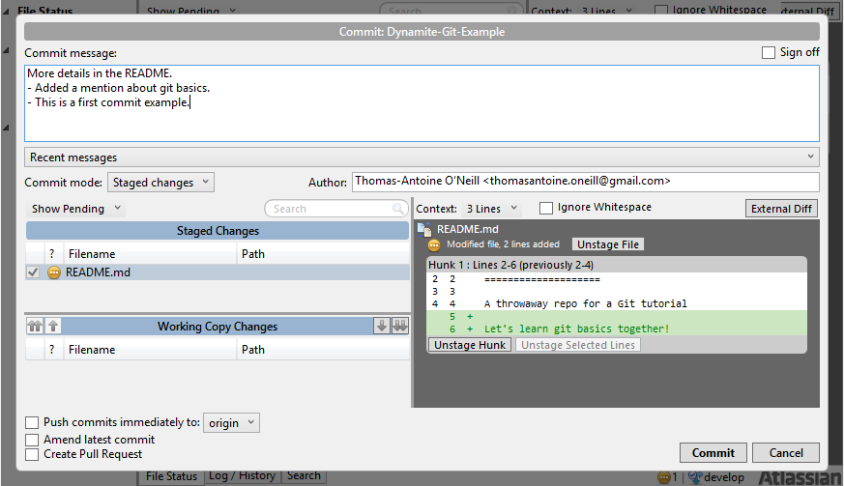Select added line "Let's learn git basics together!"

576,329
